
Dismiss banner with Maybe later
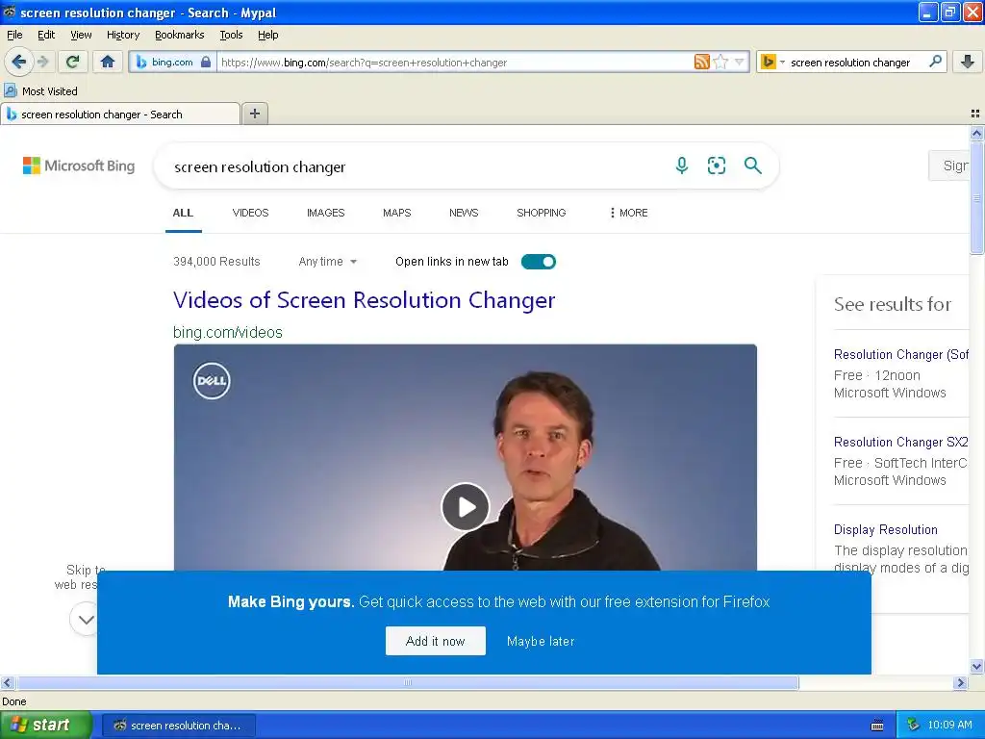[x=541, y=641]
